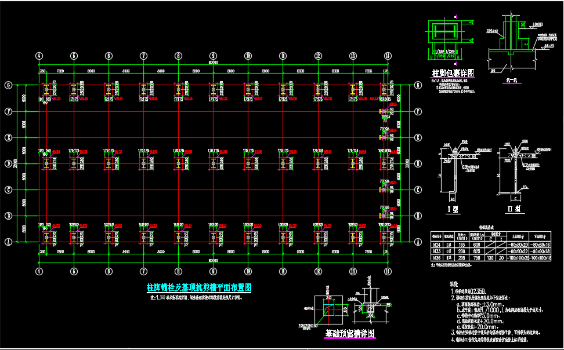The image size is (564, 350).
Task: Select note line a with ±3.0mm tolerance
Action: point(480,304)
